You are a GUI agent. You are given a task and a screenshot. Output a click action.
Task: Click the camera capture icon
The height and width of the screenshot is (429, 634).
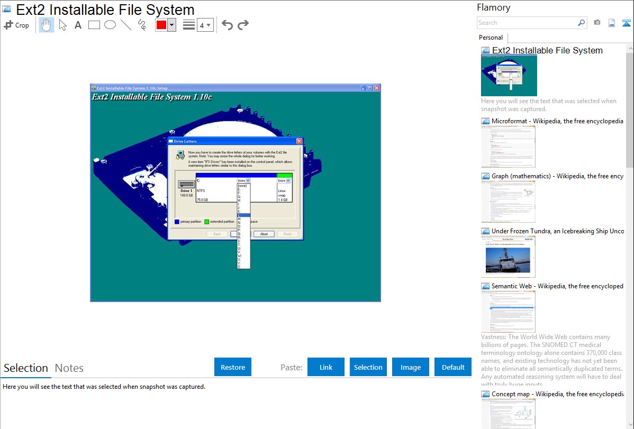597,23
